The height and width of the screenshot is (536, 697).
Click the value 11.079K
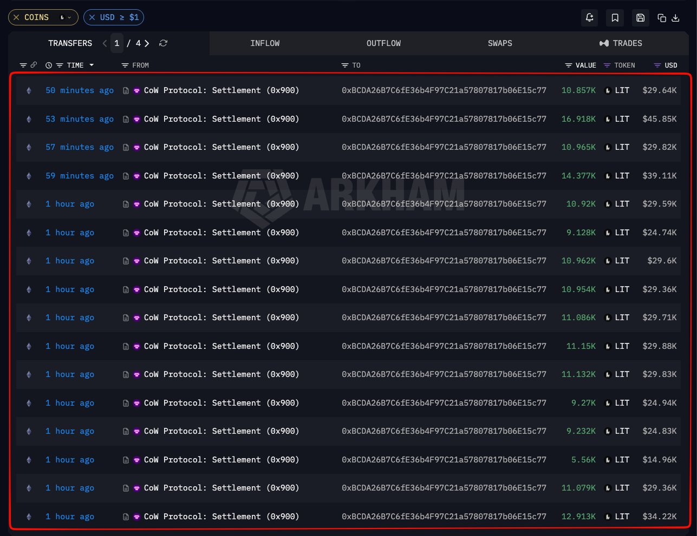point(578,488)
